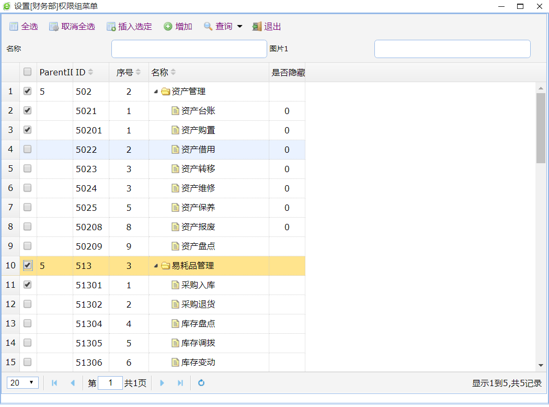Screen dimensions: 549x407
Task: Sort by the ID column header
Action: tap(84, 72)
